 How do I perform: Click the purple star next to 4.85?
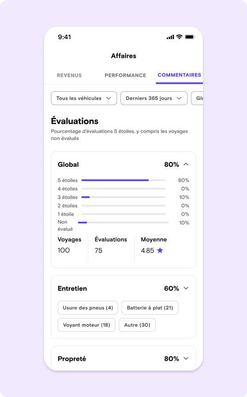[160, 251]
